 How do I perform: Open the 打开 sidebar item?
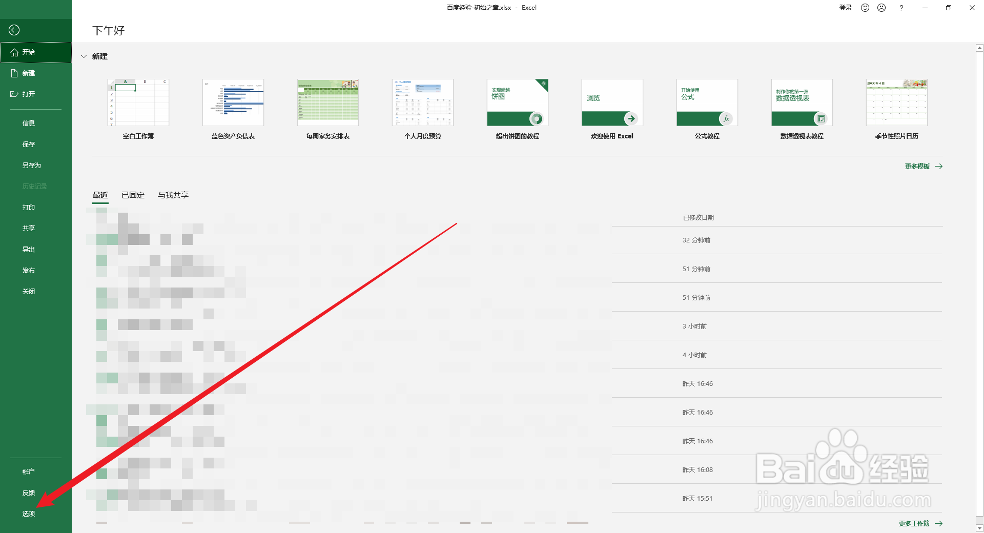pyautogui.click(x=36, y=94)
